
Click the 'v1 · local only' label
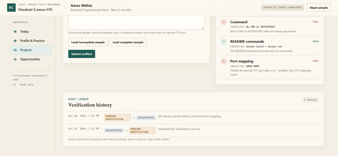tap(23, 84)
